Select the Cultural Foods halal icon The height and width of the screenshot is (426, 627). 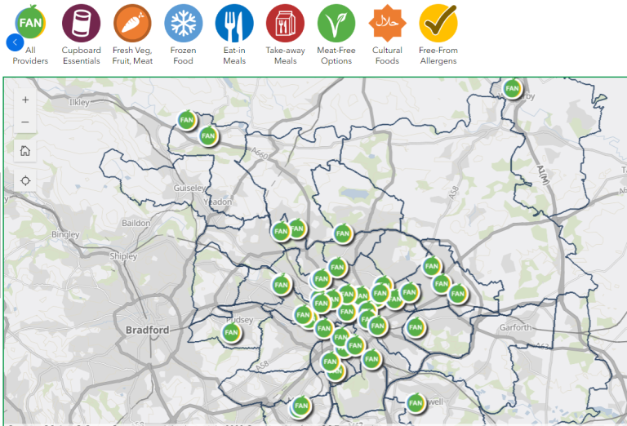pos(387,23)
